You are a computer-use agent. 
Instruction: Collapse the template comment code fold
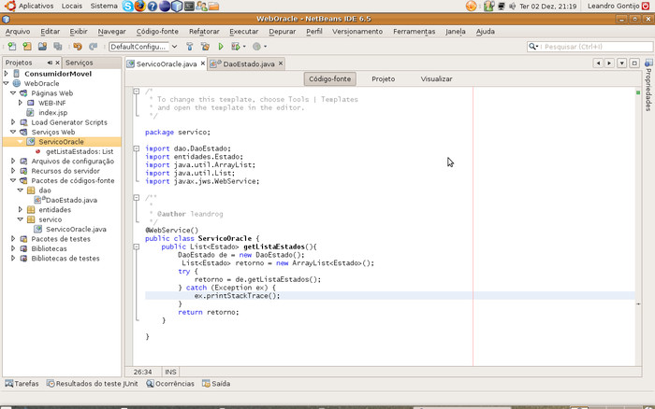[137, 91]
